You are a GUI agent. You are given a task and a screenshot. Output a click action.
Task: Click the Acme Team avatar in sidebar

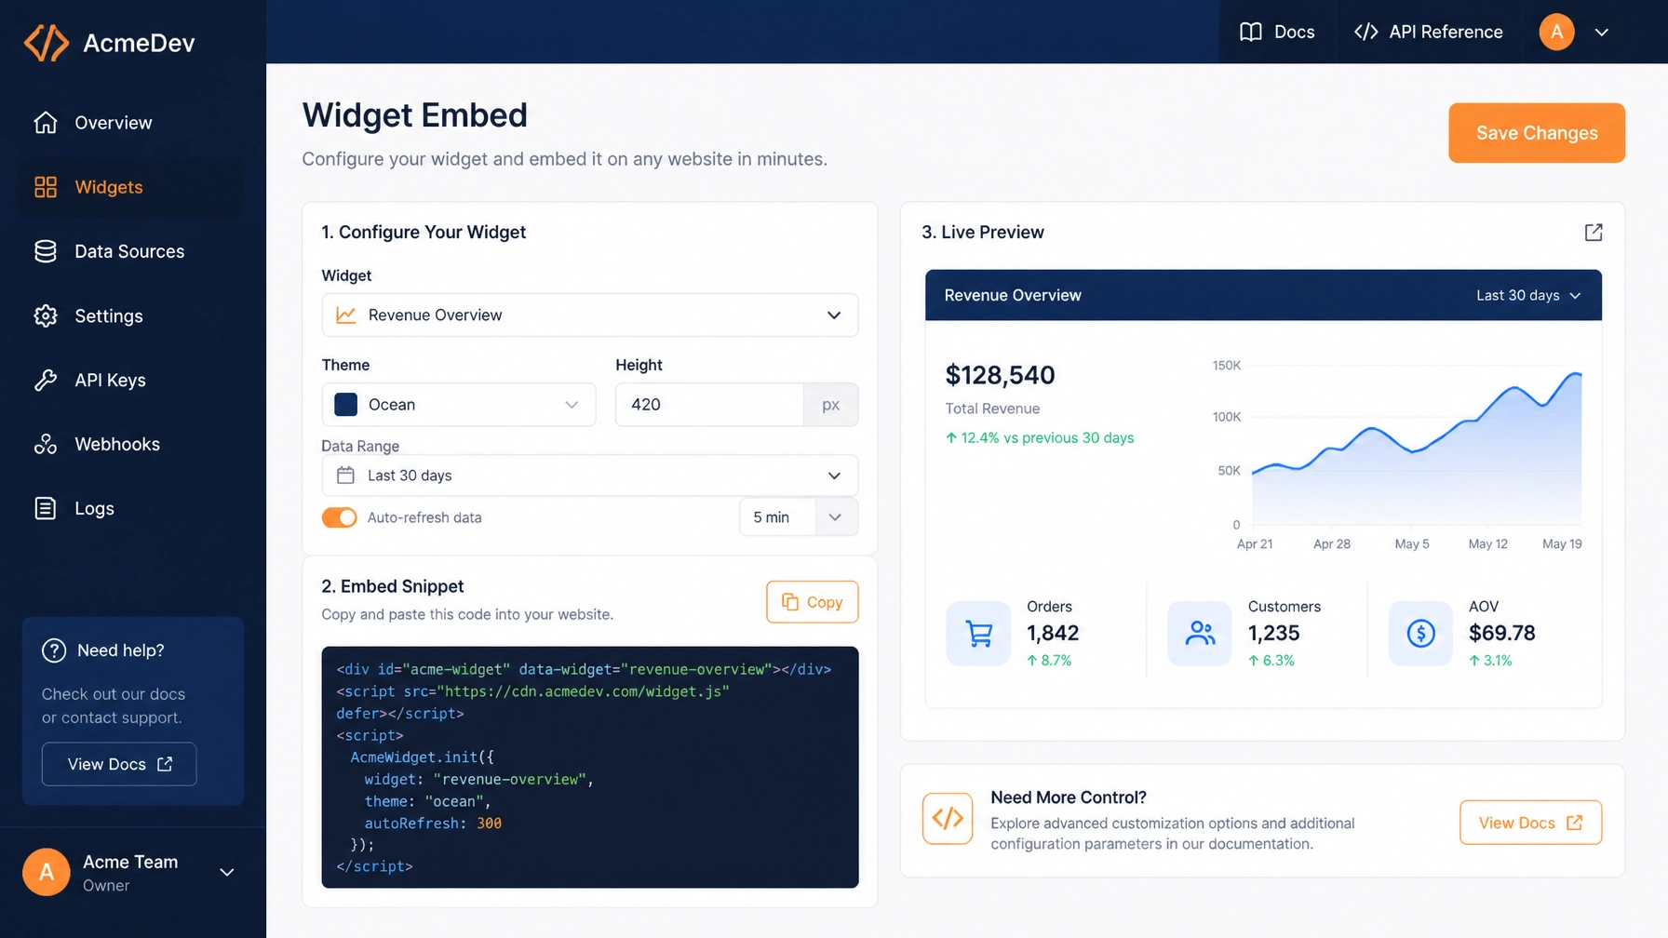pyautogui.click(x=47, y=872)
